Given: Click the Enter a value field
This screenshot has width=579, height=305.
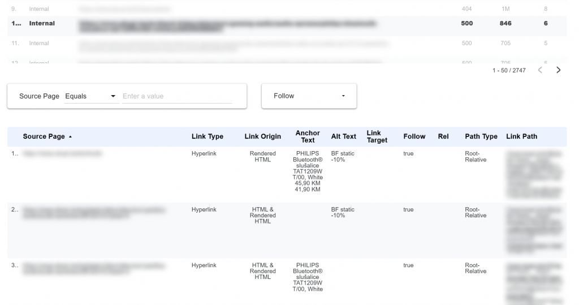Looking at the screenshot, I should click(x=177, y=96).
